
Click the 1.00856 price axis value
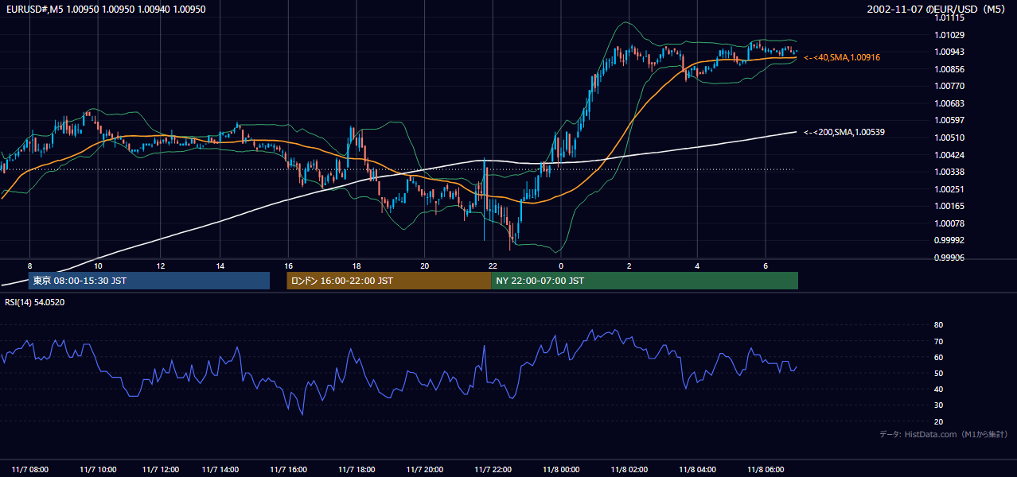(x=949, y=69)
